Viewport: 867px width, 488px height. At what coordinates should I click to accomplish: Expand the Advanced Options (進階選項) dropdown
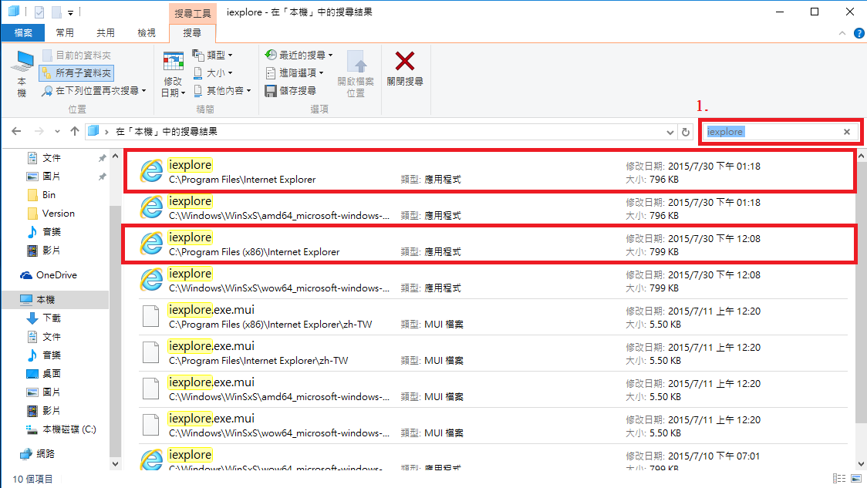(294, 73)
